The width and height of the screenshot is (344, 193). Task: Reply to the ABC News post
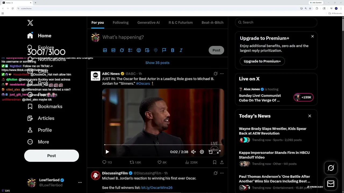coord(107,162)
